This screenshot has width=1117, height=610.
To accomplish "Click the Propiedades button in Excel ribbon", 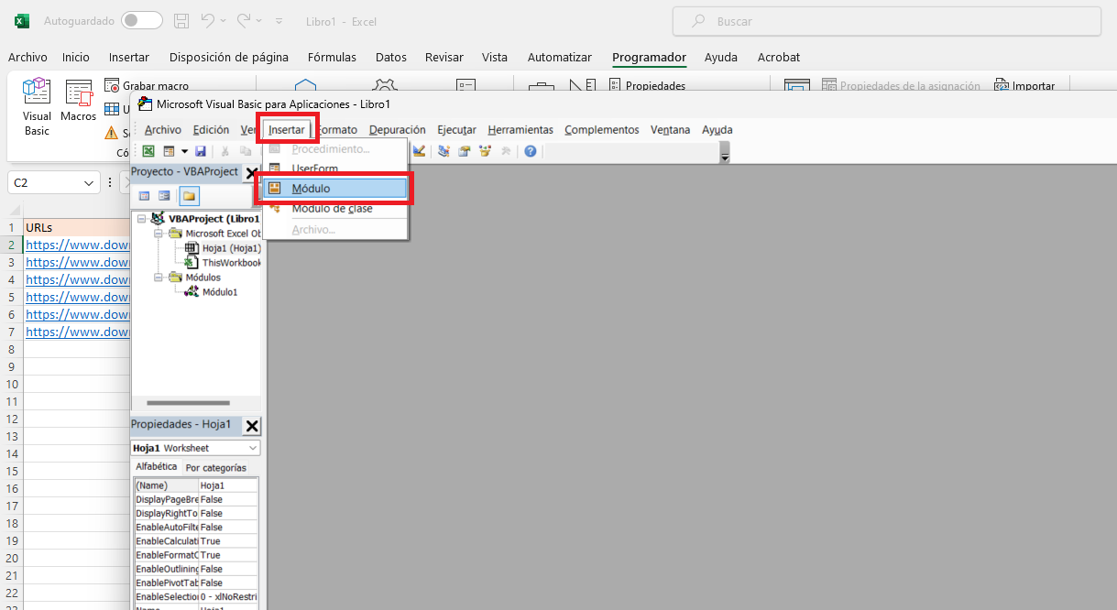I will click(647, 86).
